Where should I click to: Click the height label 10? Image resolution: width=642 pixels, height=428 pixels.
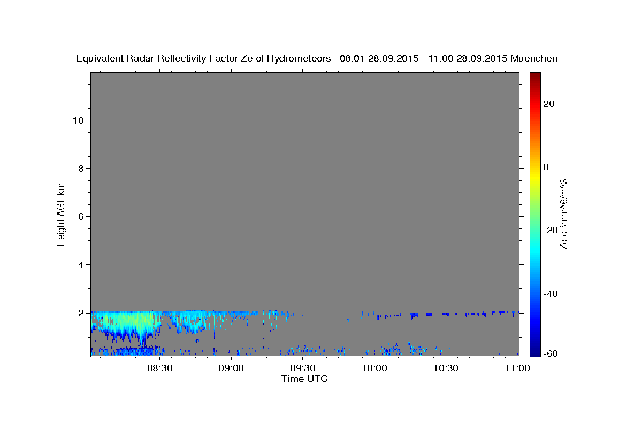(x=78, y=120)
